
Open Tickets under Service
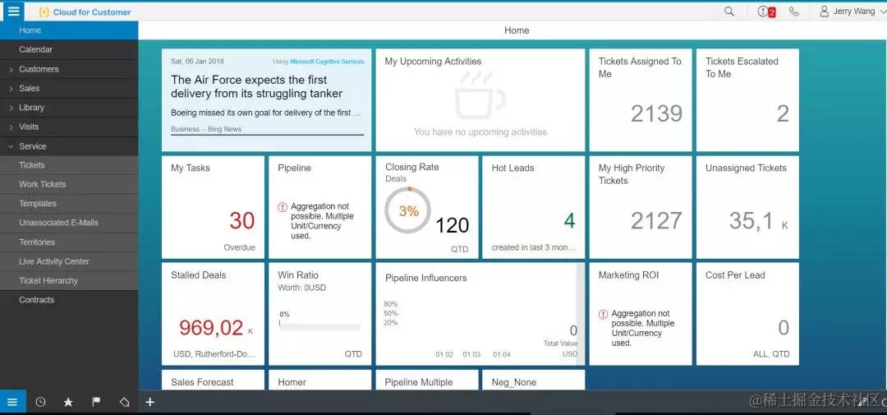point(69,165)
